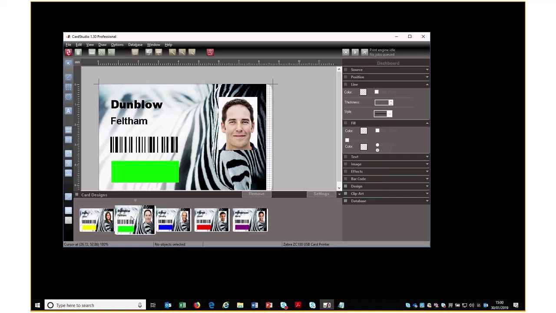Toggle the checkbox beside Line color
This screenshot has width=556, height=313.
pyautogui.click(x=377, y=92)
